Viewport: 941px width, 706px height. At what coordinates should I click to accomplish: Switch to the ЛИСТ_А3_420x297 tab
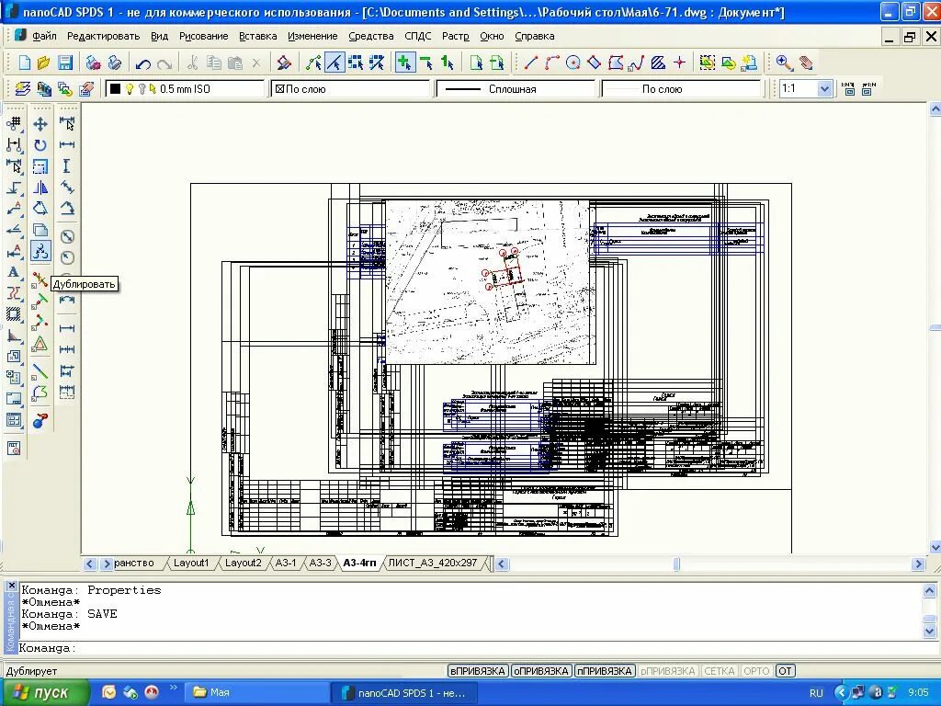[432, 564]
